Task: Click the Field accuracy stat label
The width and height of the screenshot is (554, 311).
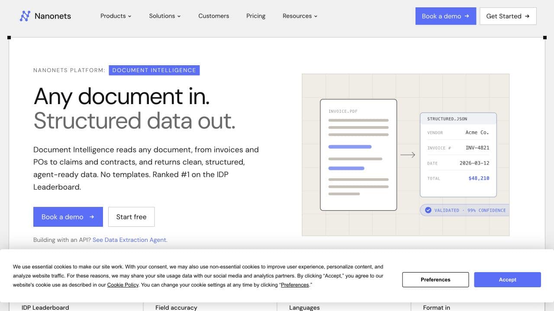Action: (x=176, y=308)
